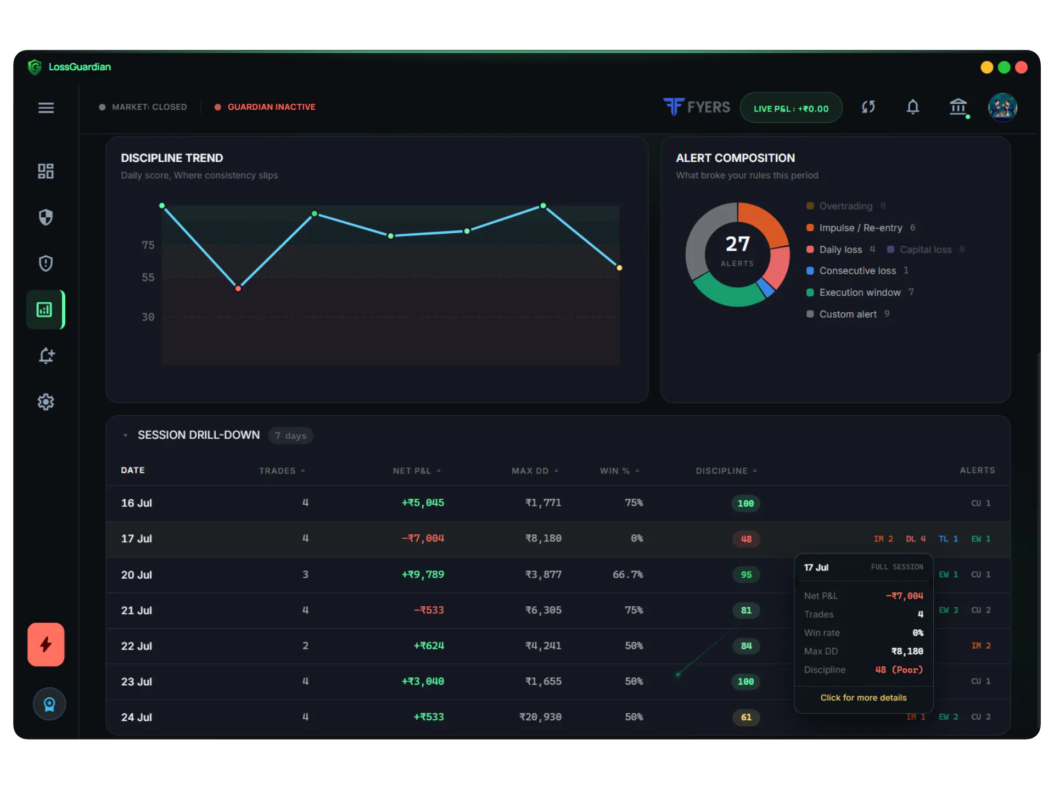1054x790 pixels.
Task: Open the bank building icon in header
Action: (958, 107)
